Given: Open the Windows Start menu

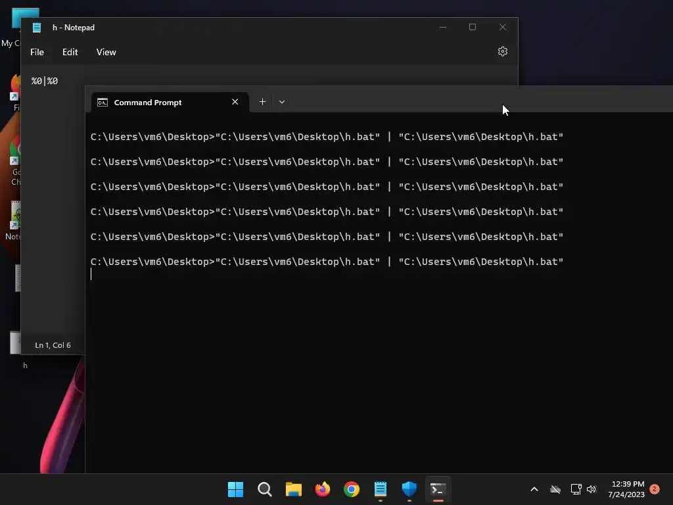Looking at the screenshot, I should (235, 489).
